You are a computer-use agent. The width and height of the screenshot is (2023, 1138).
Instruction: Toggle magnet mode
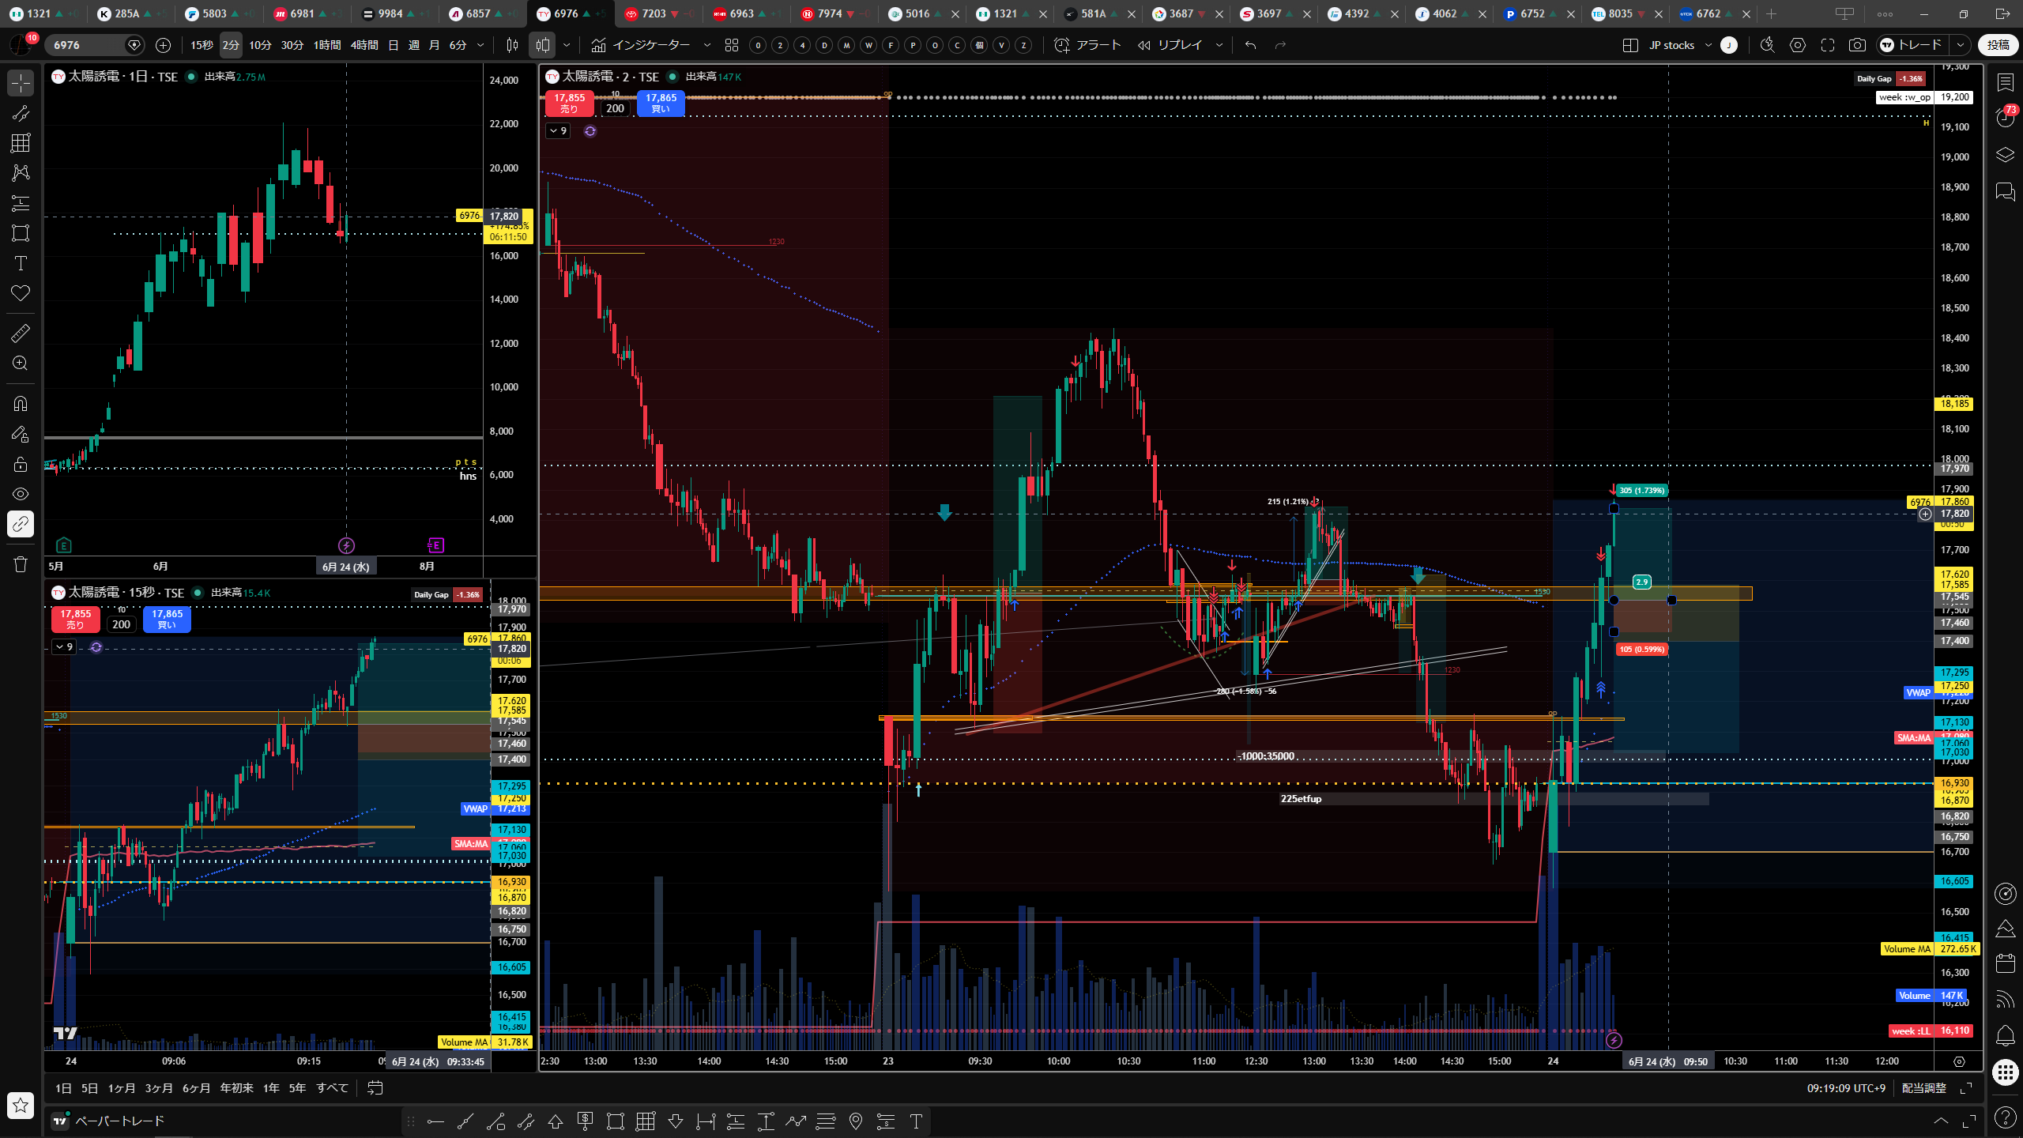pyautogui.click(x=21, y=404)
